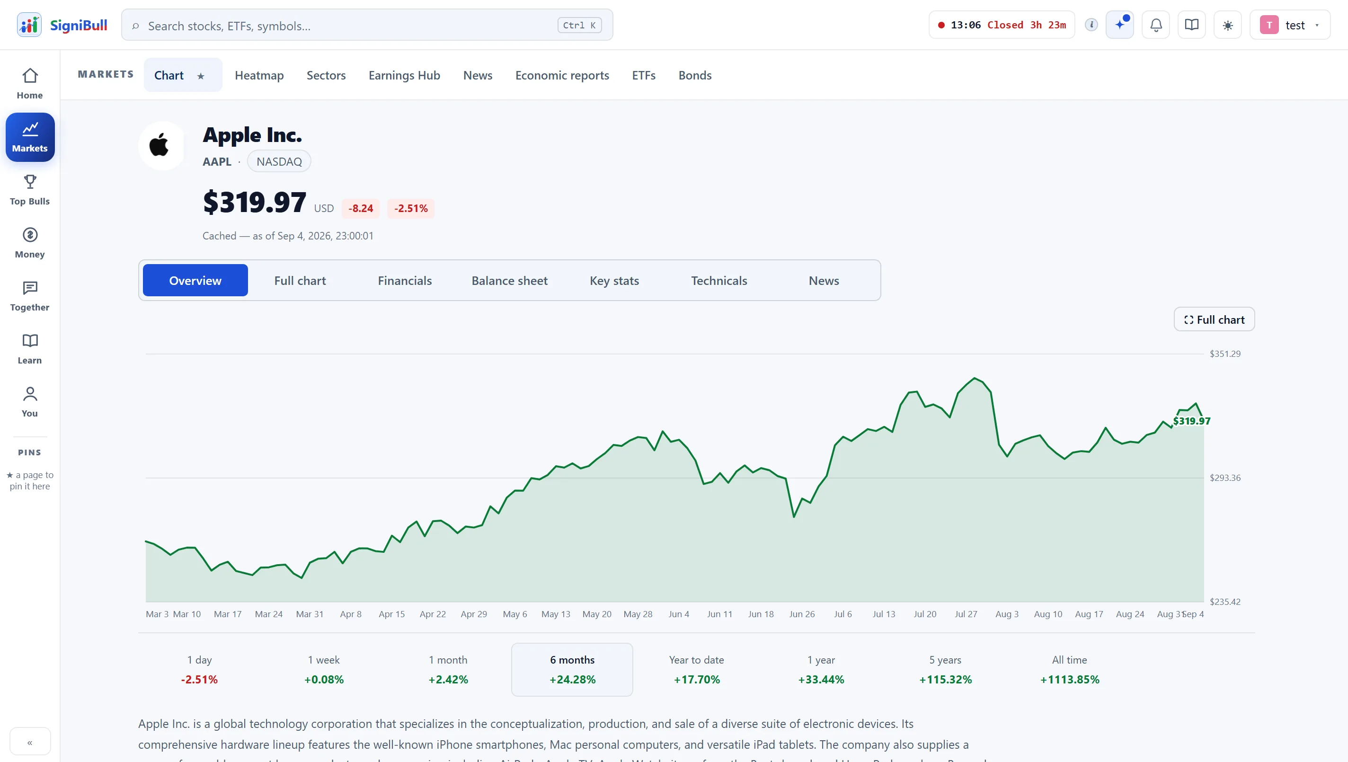
Task: Open the Sectors tab
Action: click(326, 75)
